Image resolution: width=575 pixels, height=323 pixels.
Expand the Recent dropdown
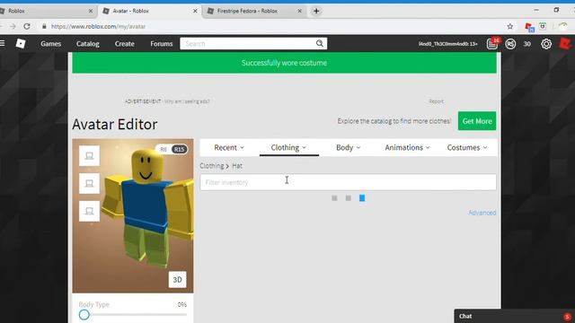pyautogui.click(x=229, y=147)
